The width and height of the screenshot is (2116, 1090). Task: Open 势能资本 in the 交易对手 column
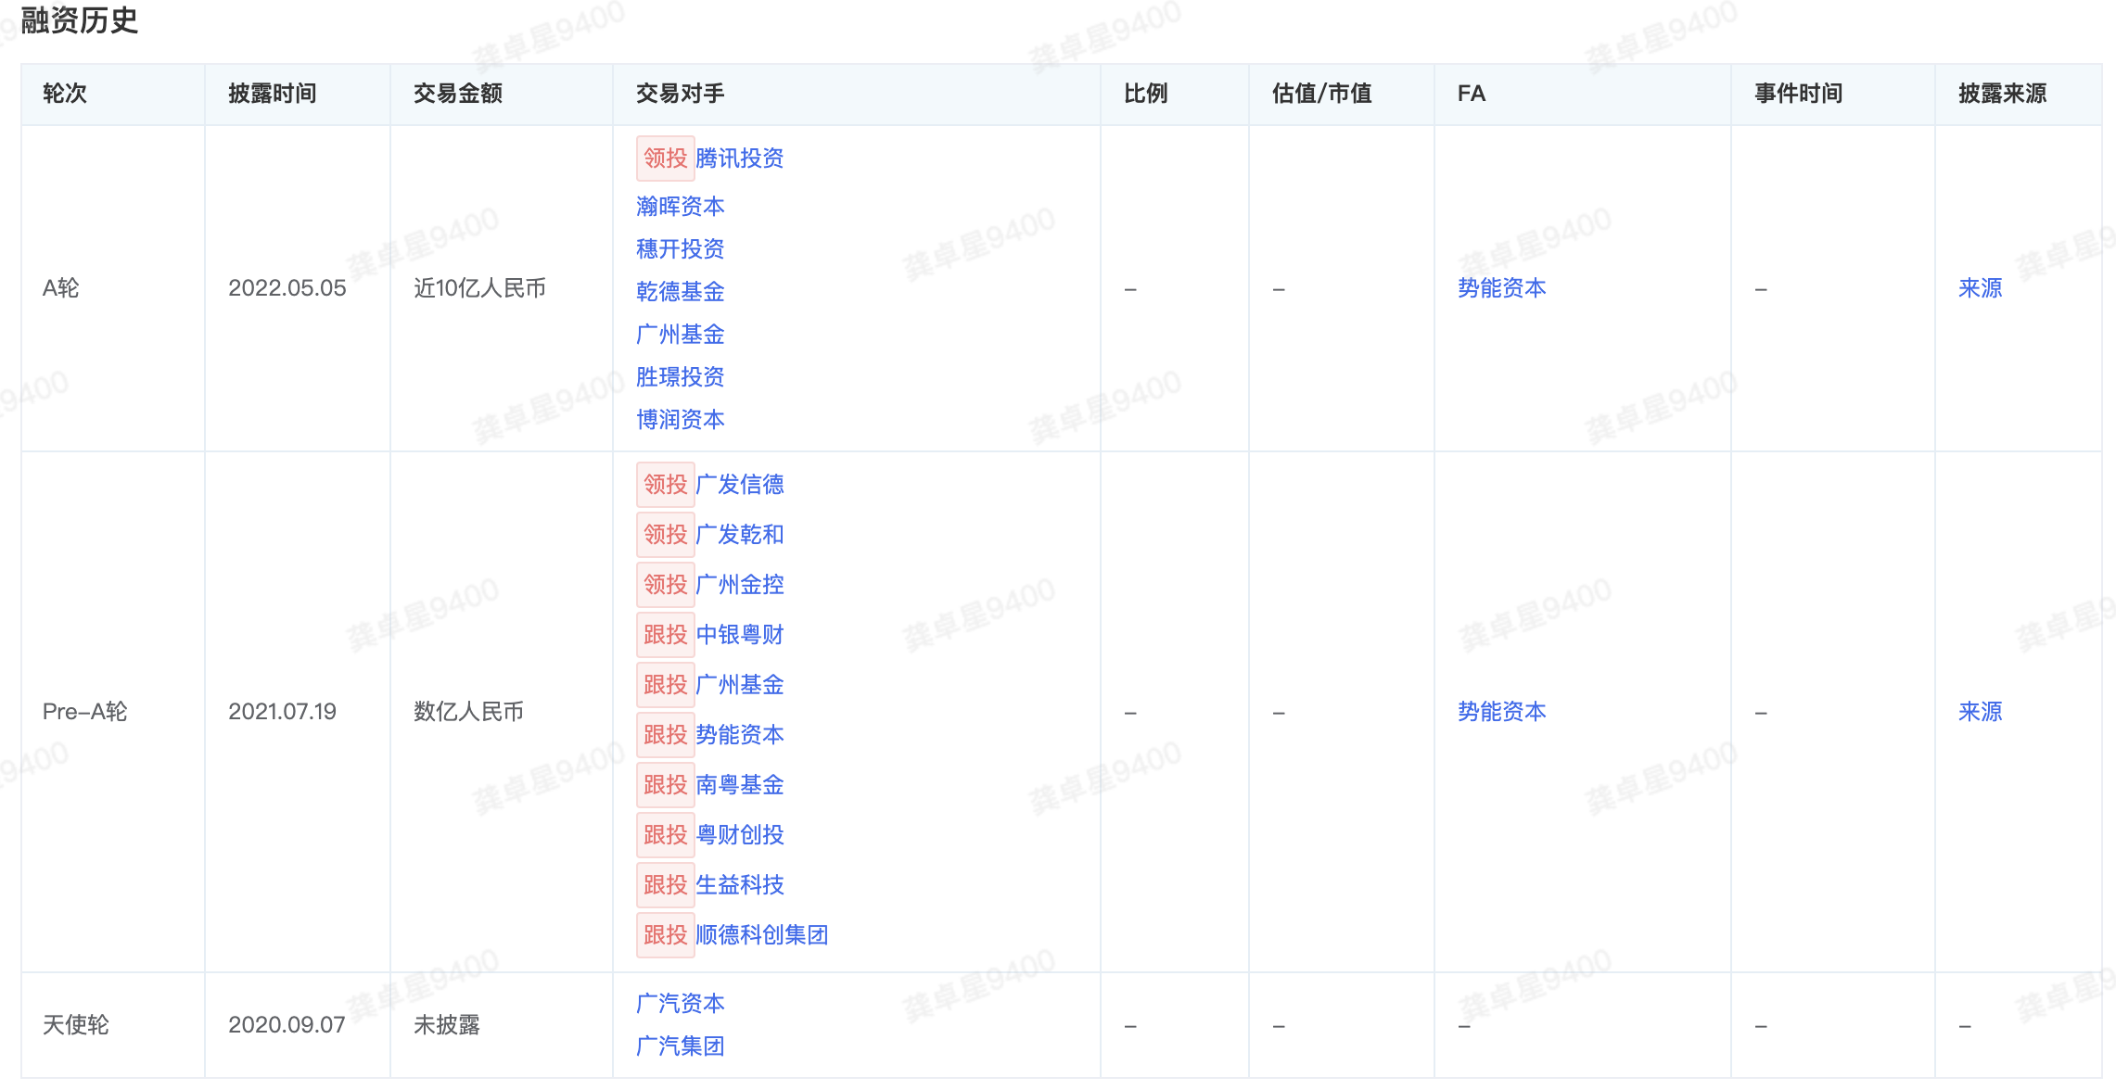[739, 734]
